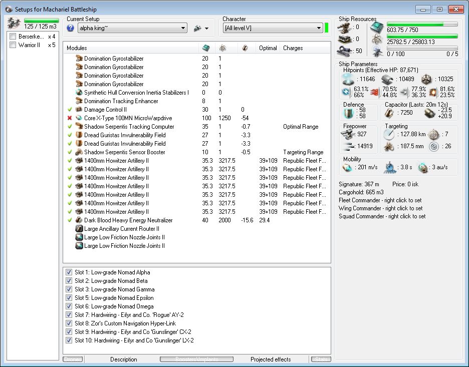Click the Optimal column header
The width and height of the screenshot is (469, 367).
(268, 48)
